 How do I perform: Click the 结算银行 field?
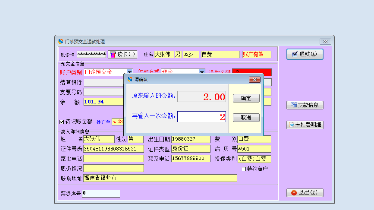pyautogui.click(x=103, y=82)
